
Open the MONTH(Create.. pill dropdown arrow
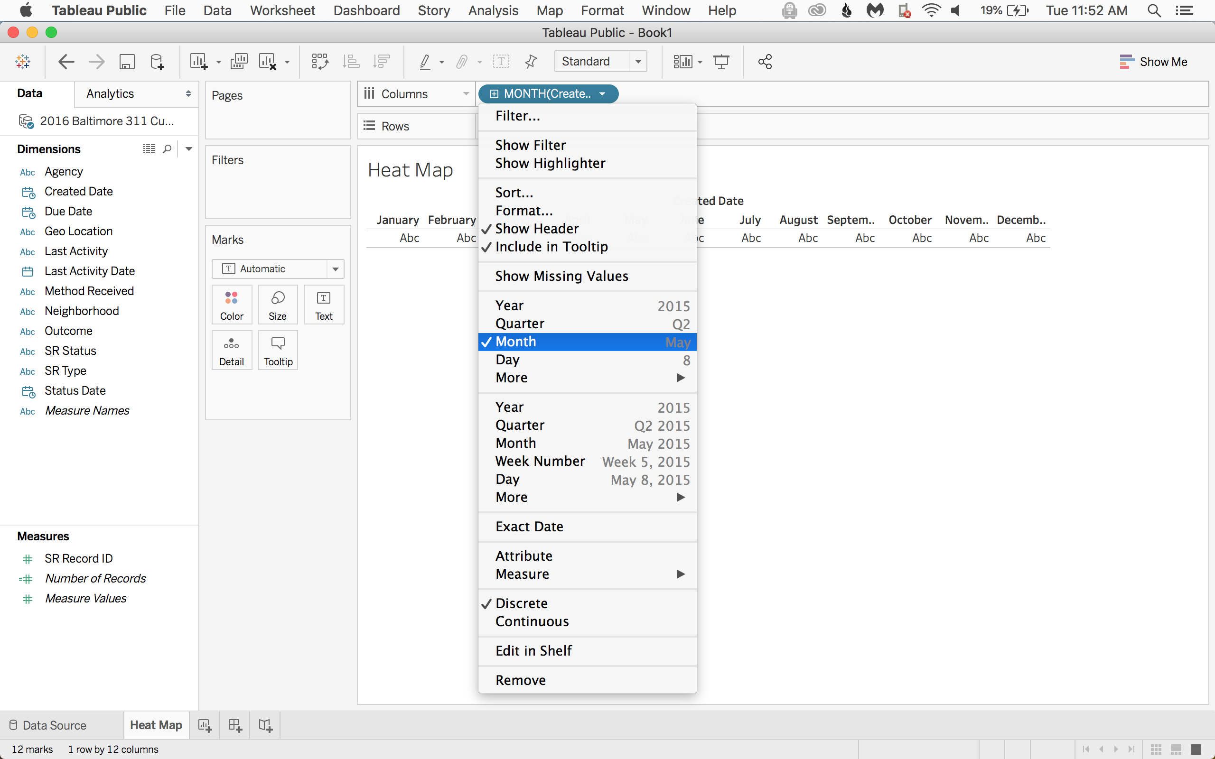(602, 94)
